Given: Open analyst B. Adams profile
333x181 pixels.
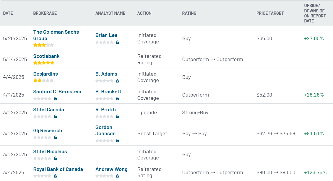Looking at the screenshot, I should coord(106,74).
